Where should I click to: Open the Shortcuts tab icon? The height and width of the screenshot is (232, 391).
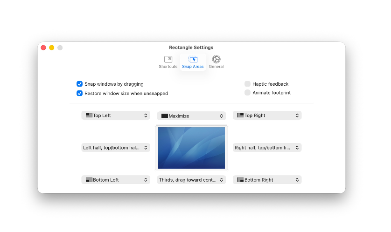coord(168,59)
